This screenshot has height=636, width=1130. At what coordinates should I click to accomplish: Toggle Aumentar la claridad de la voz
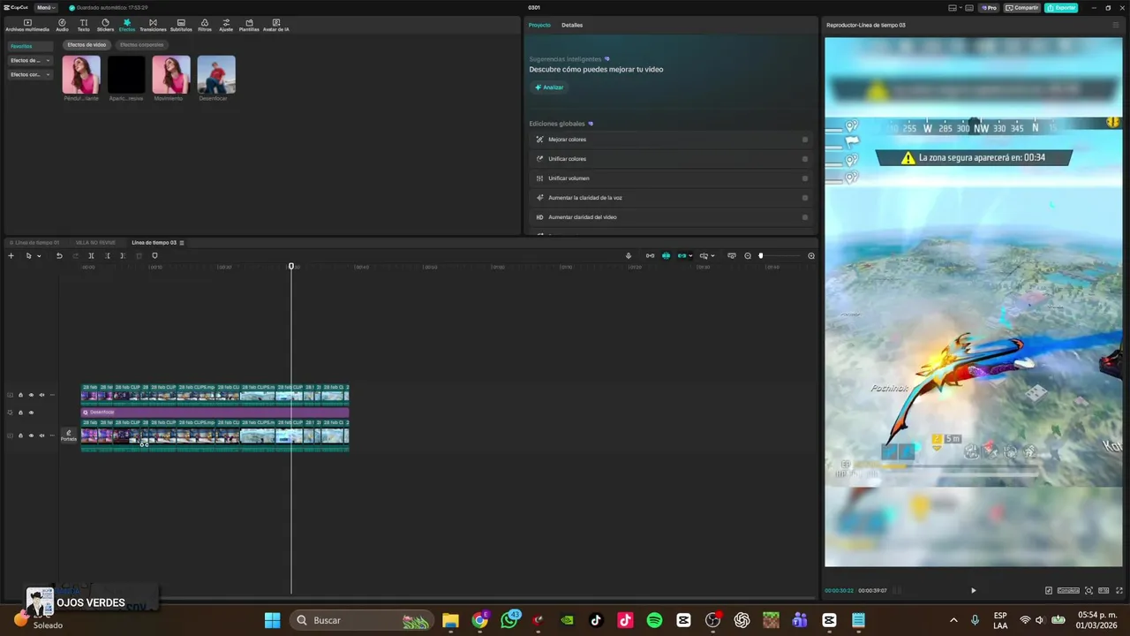[804, 198]
